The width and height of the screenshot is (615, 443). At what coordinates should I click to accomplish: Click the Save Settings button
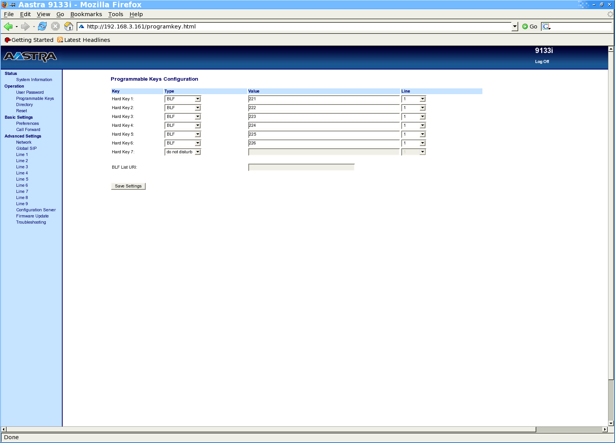point(128,186)
